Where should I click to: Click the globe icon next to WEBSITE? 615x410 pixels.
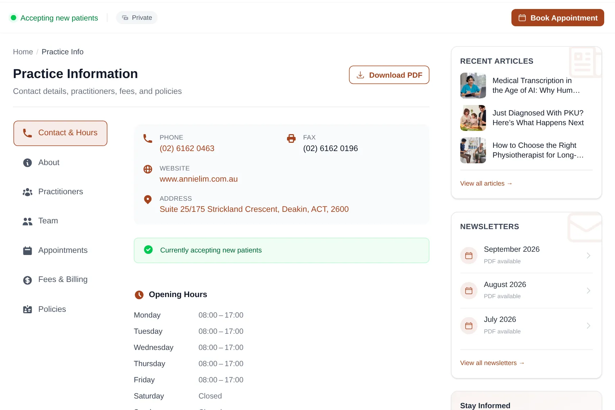click(x=148, y=169)
